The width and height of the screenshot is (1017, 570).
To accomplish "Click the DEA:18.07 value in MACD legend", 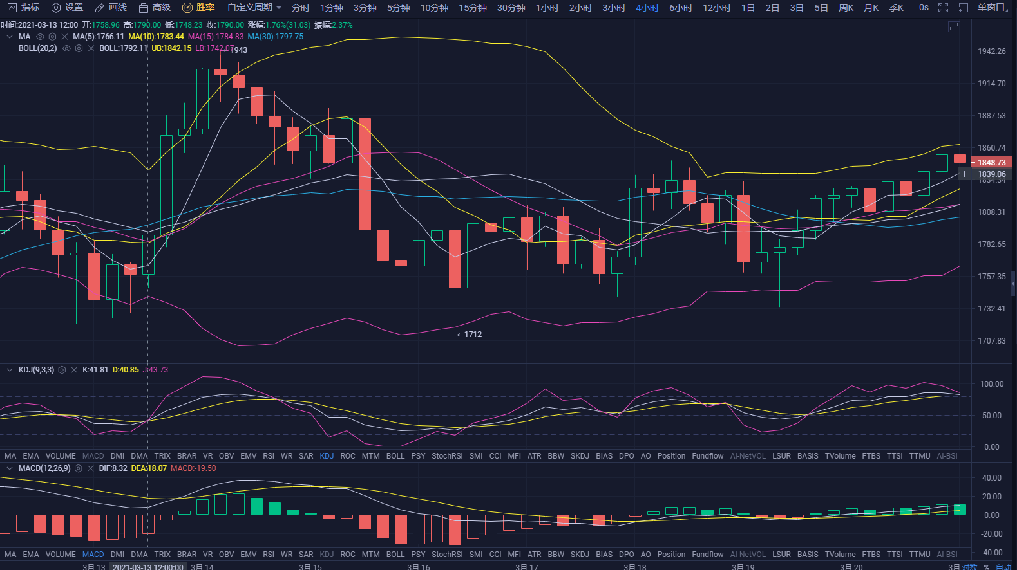I will click(x=149, y=468).
